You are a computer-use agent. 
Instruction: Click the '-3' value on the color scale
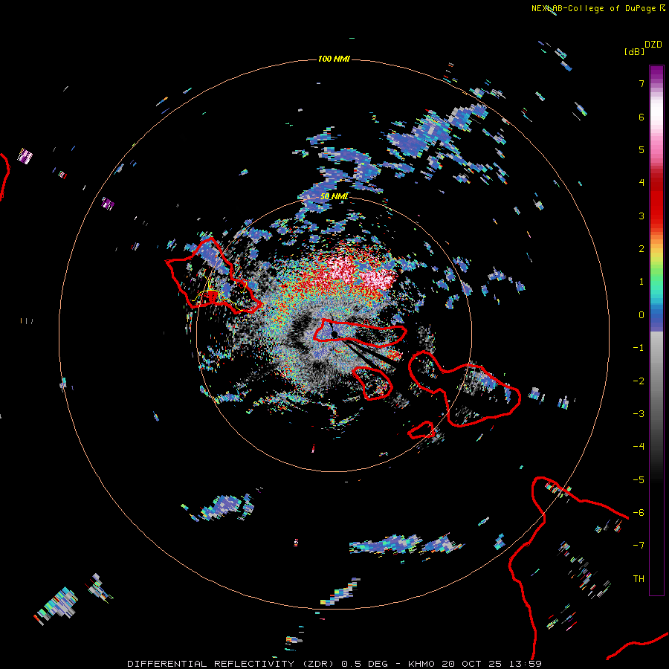click(x=639, y=414)
